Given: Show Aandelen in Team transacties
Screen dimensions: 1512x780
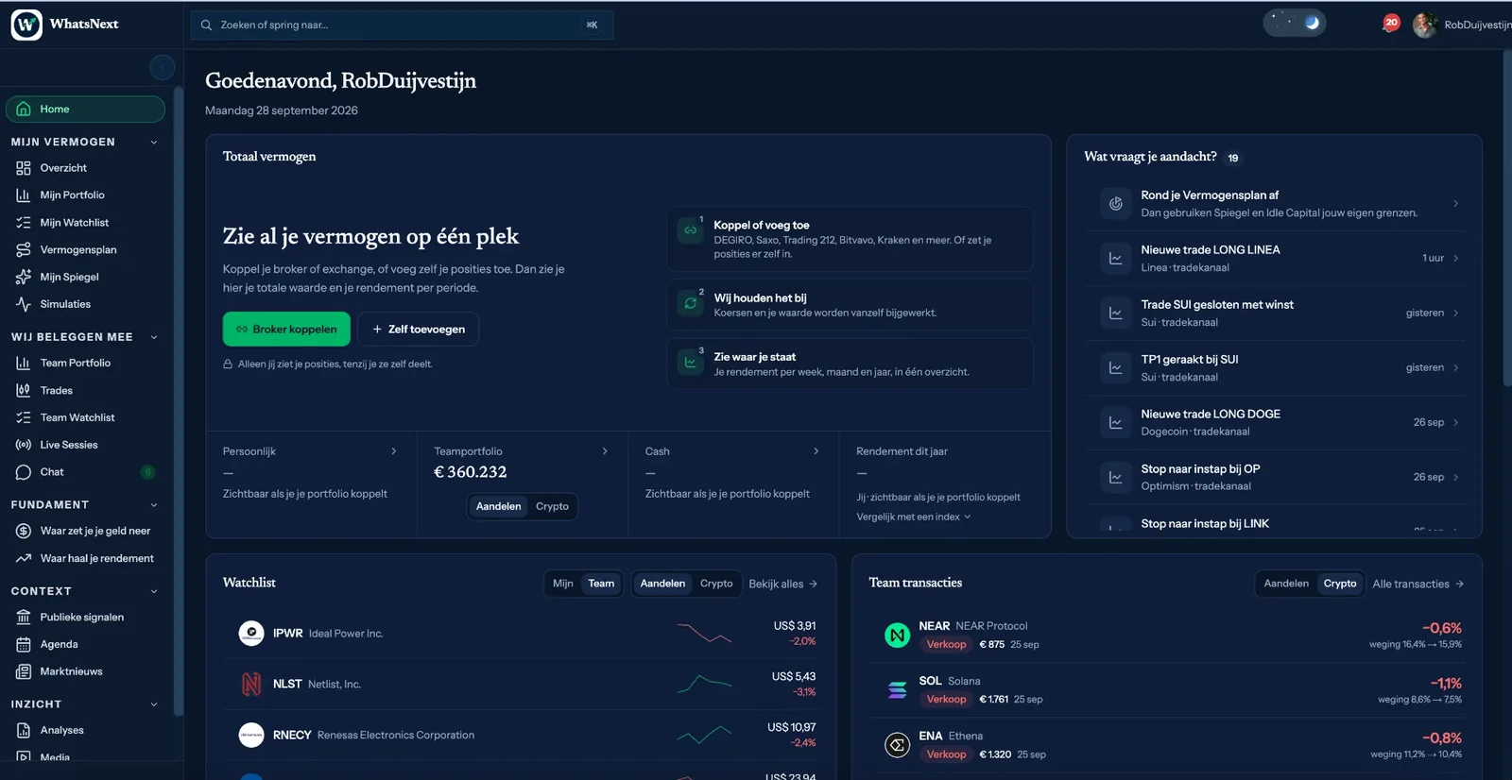Looking at the screenshot, I should [x=1286, y=584].
